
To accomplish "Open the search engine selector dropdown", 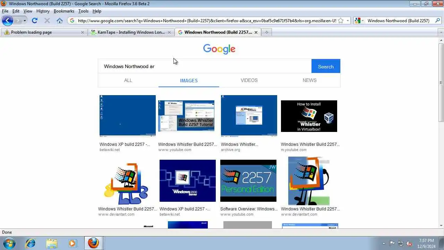I will point(359,20).
